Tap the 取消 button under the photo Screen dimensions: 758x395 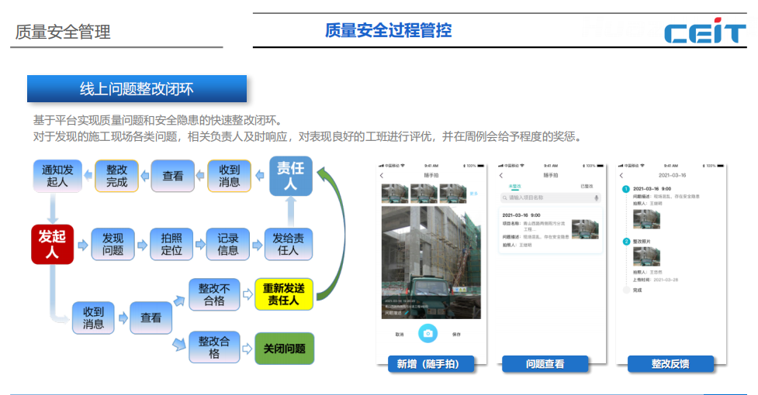[x=400, y=335]
